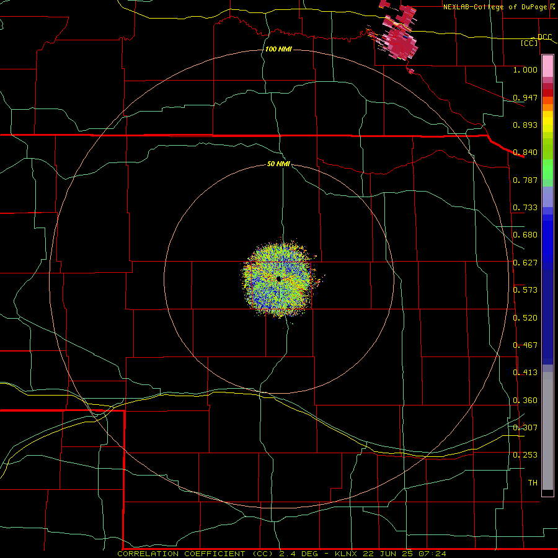Pick the gray swatch on the color bar
The image size is (558, 558).
click(547, 431)
